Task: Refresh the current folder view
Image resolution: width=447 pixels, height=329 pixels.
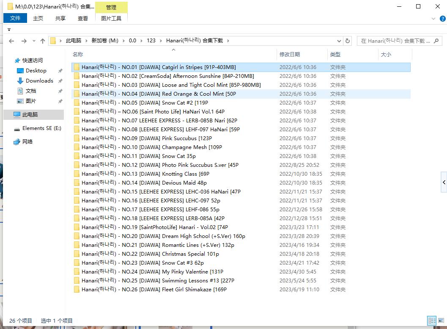Action: 348,41
